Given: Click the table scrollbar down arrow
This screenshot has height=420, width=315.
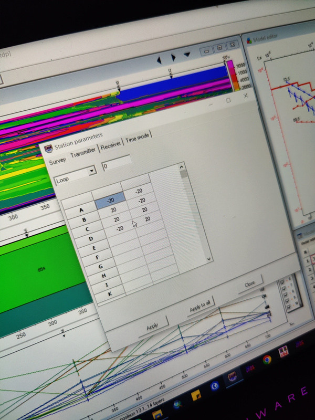Looking at the screenshot, I should click(209, 259).
